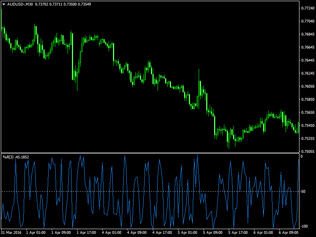Click price label 0.75255 on the scale
The width and height of the screenshot is (316, 237).
[308, 139]
